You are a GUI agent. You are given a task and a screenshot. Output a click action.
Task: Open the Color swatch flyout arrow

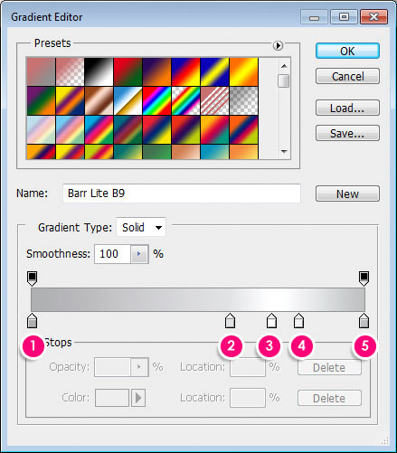138,398
